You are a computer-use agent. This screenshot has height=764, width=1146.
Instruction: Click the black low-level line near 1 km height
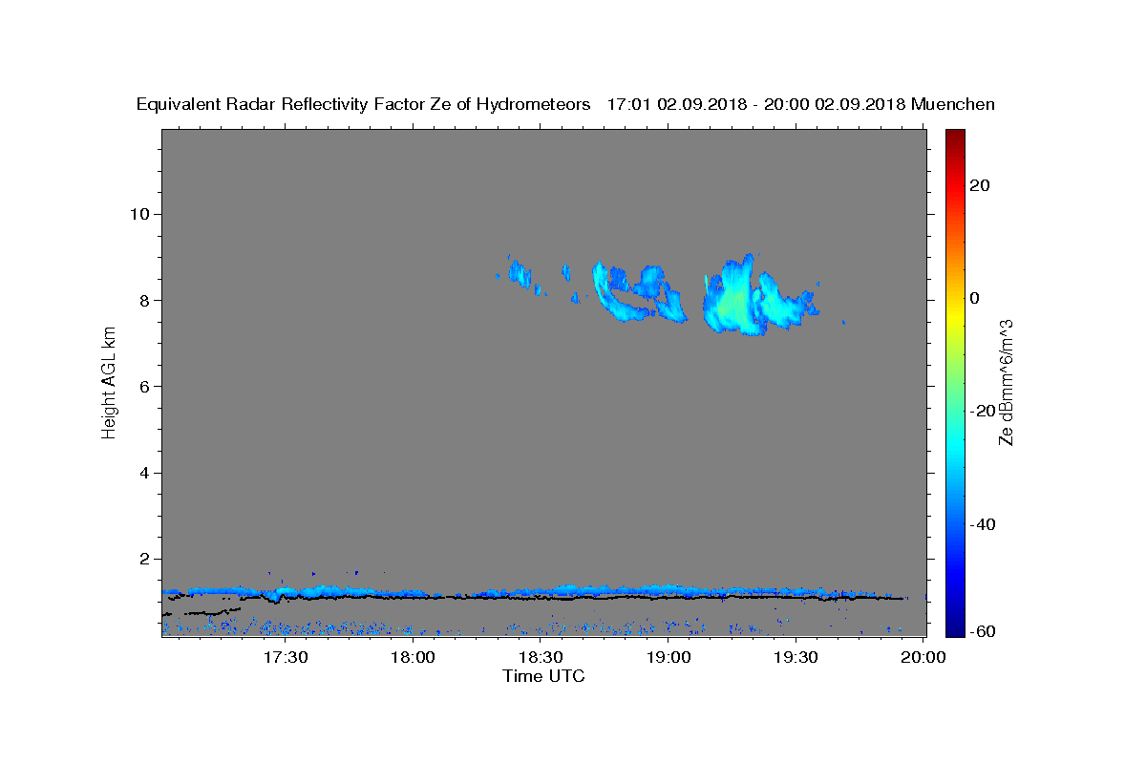click(573, 598)
